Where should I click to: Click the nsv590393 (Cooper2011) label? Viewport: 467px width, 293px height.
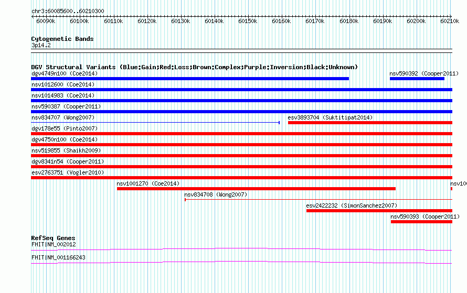[x=425, y=216]
